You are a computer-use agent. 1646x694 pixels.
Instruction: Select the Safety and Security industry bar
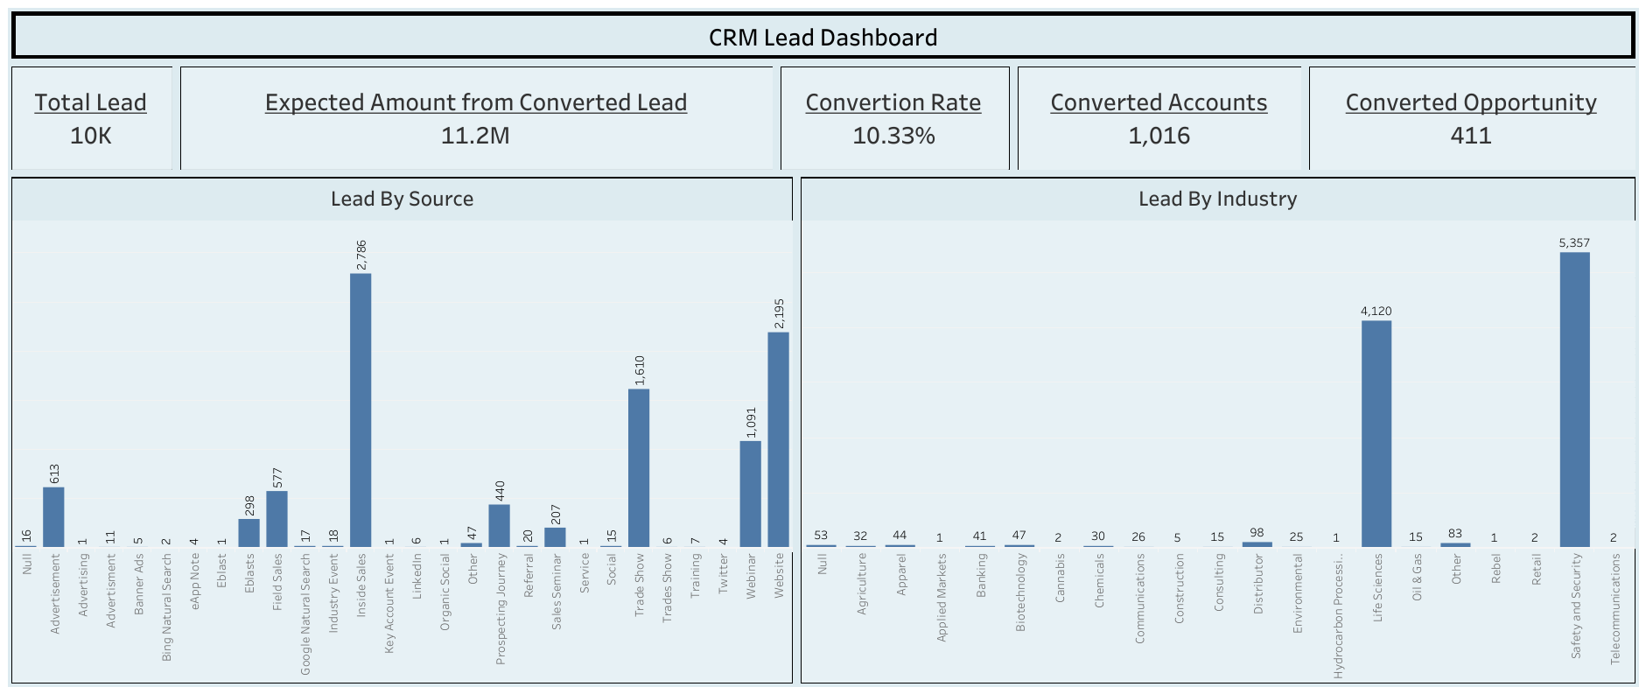click(x=1574, y=400)
